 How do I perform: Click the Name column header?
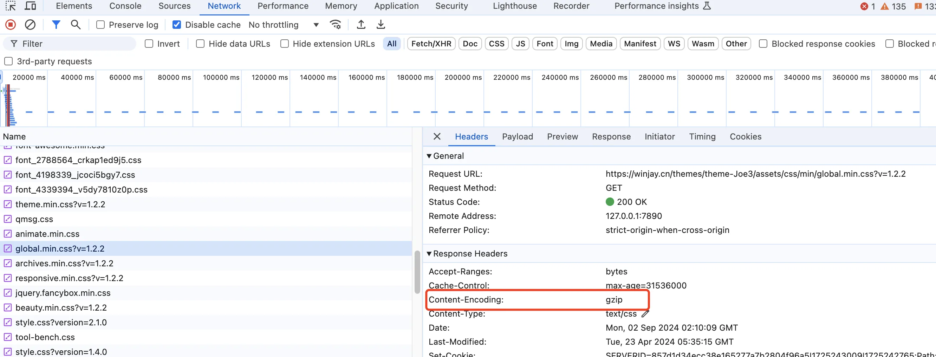(x=206, y=136)
